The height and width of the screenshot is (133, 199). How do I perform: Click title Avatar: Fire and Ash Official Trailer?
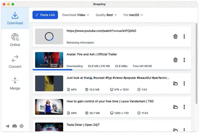click(x=92, y=54)
